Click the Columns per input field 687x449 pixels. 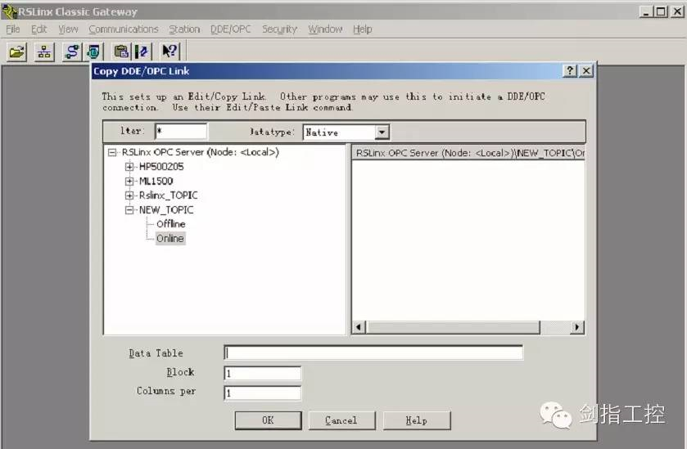(263, 393)
